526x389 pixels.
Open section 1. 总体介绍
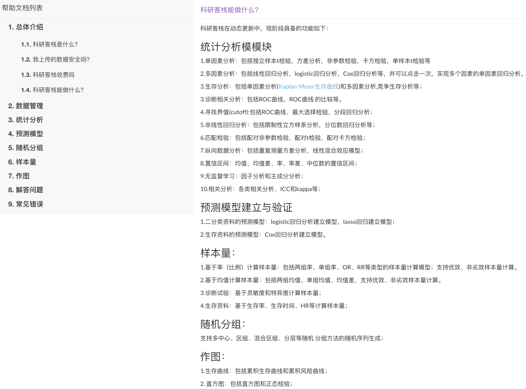pos(26,27)
